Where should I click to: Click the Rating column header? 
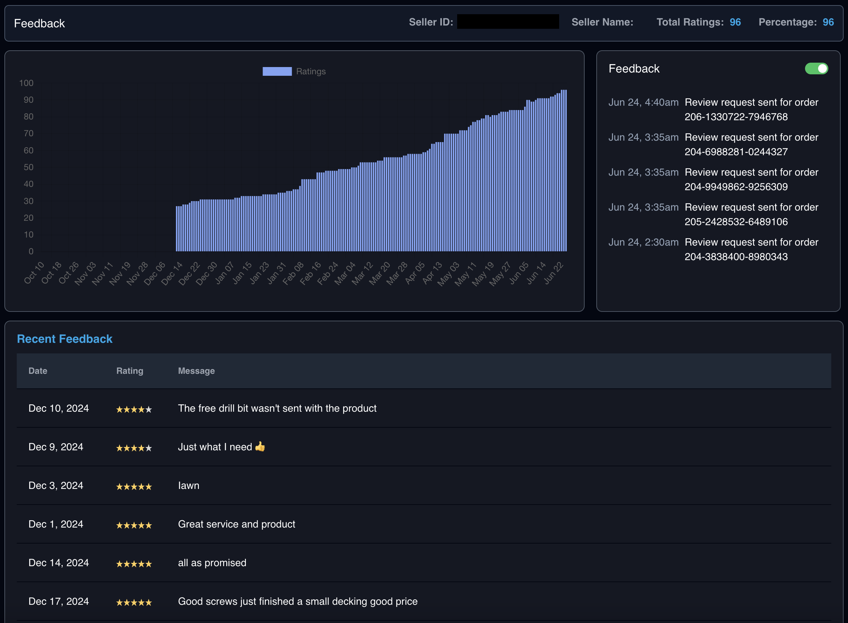point(130,371)
